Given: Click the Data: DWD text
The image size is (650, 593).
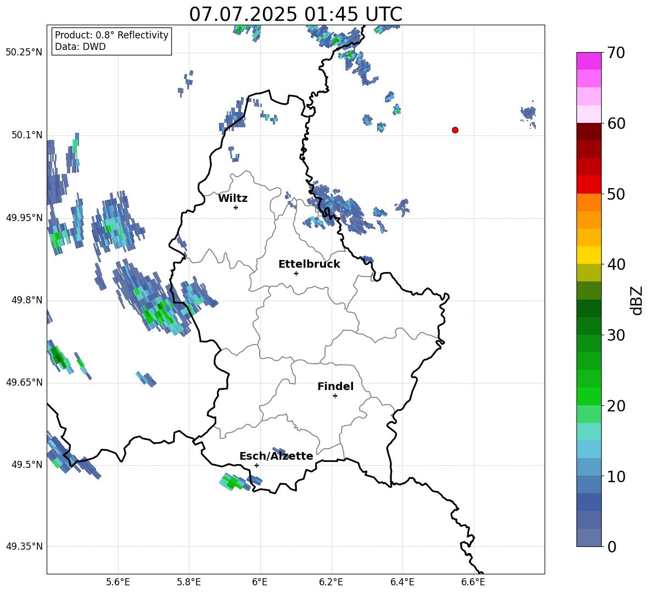Looking at the screenshot, I should click(x=80, y=47).
